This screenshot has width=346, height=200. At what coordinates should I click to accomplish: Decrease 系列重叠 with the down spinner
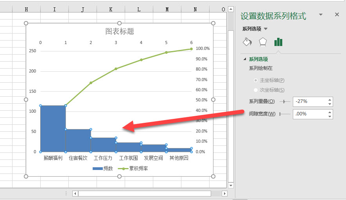(330, 104)
